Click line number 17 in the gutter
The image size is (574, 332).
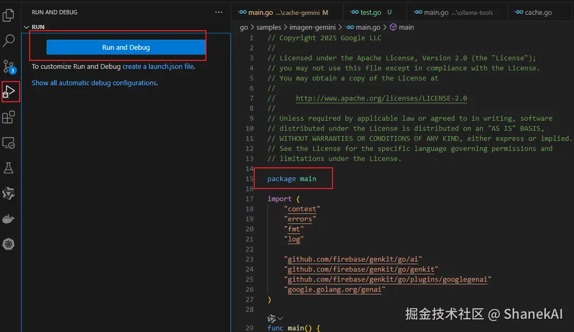coord(249,199)
